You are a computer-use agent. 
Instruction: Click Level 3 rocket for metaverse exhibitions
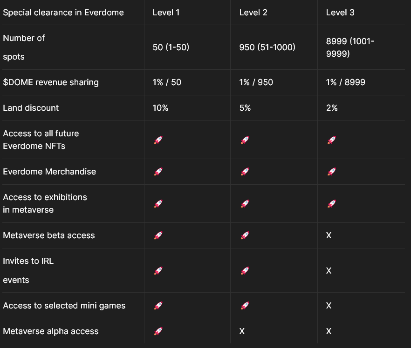[x=331, y=203]
